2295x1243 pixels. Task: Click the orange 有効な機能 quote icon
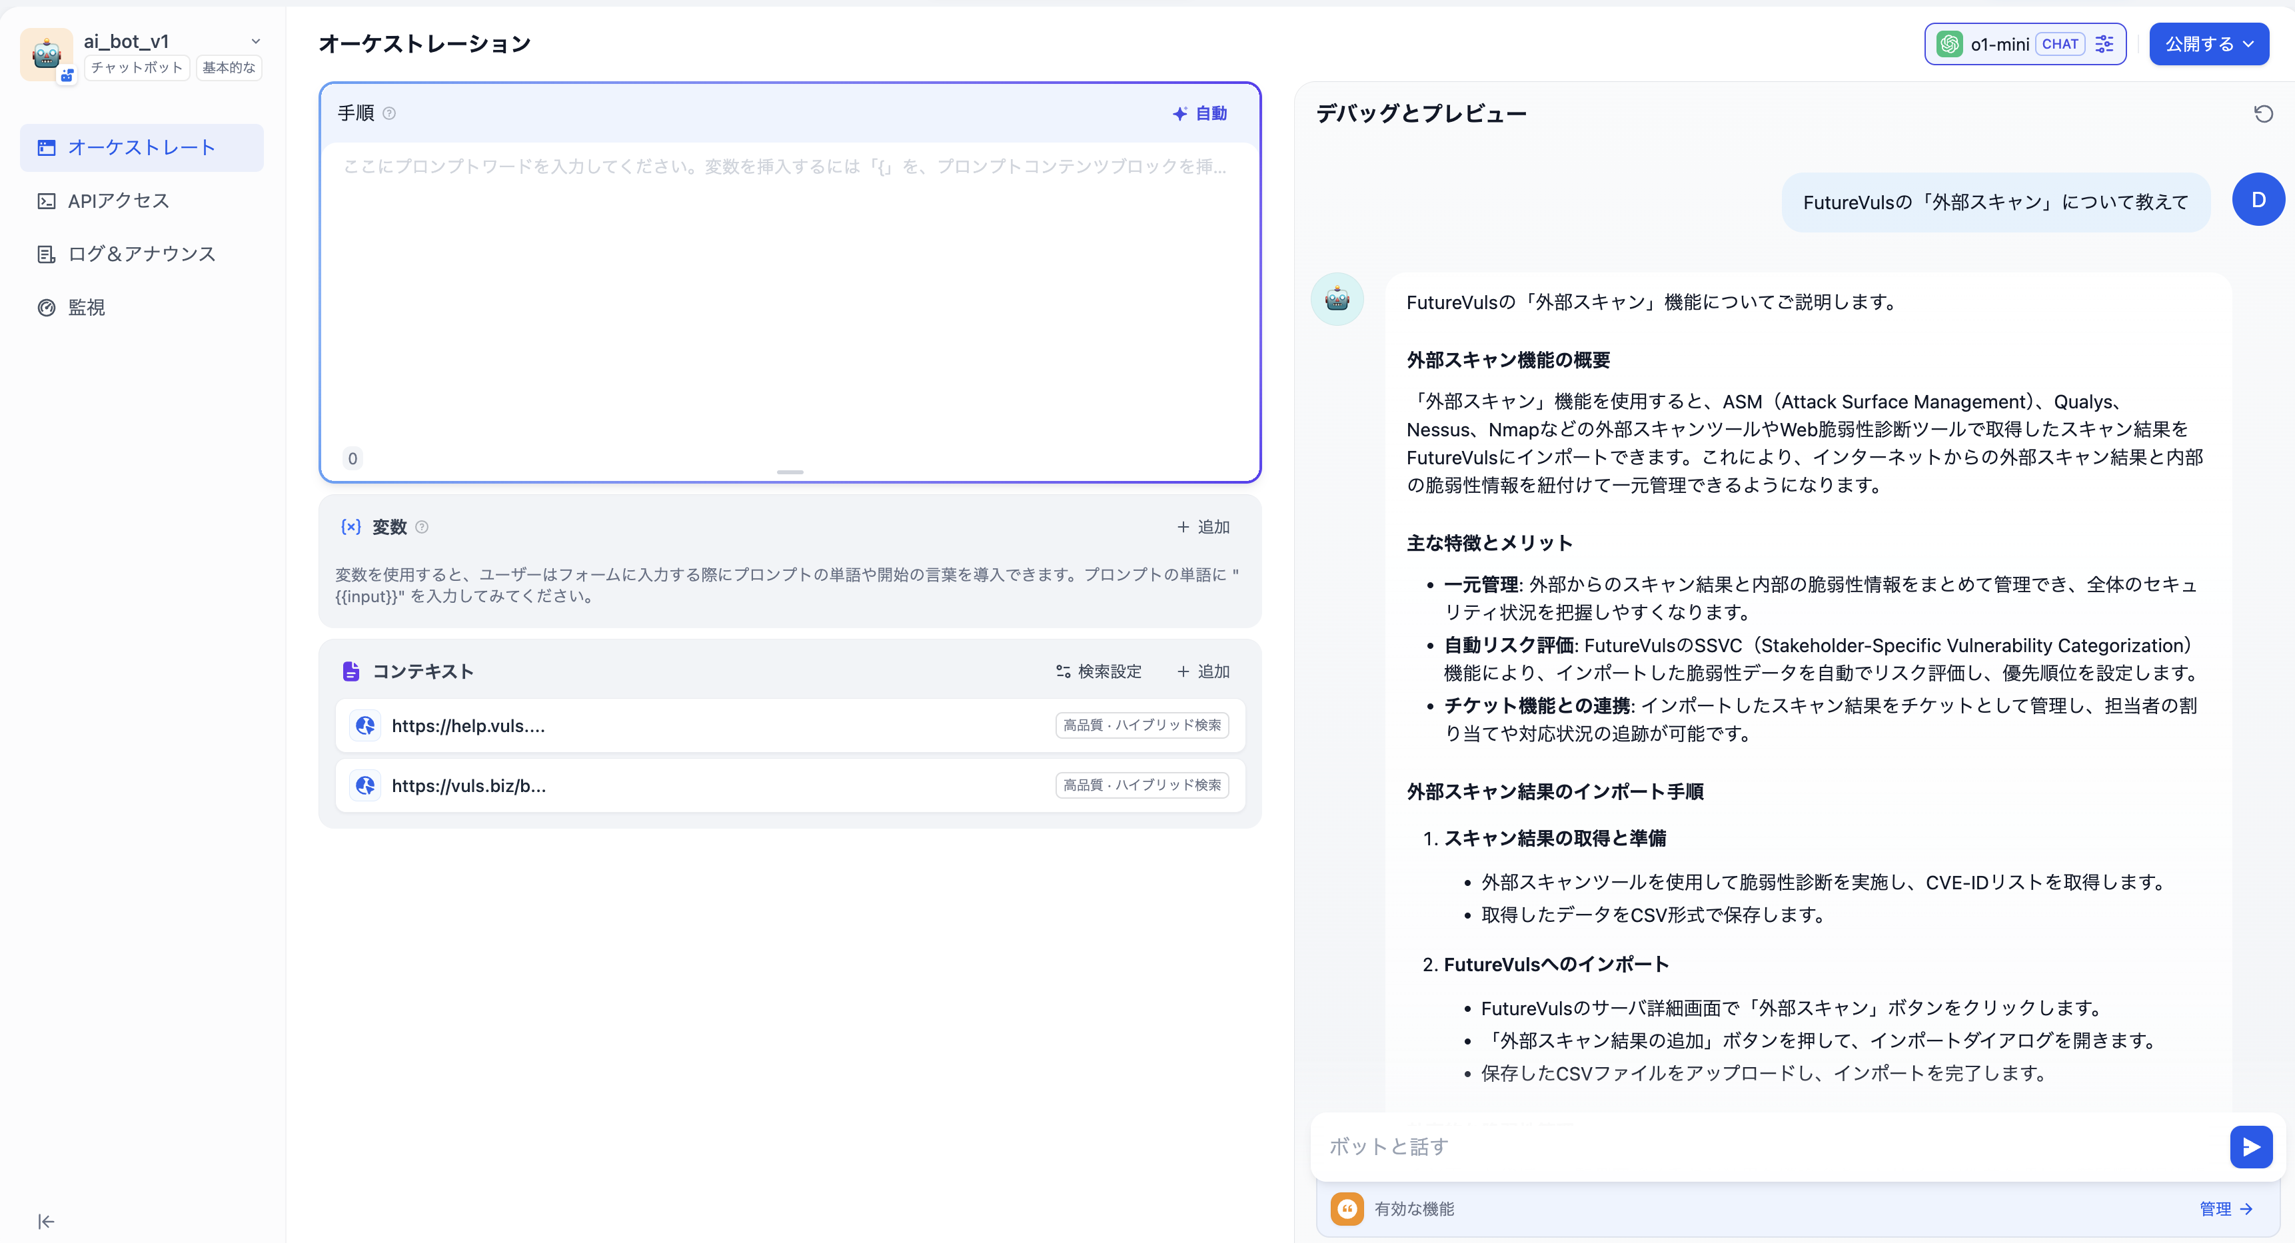click(x=1348, y=1209)
